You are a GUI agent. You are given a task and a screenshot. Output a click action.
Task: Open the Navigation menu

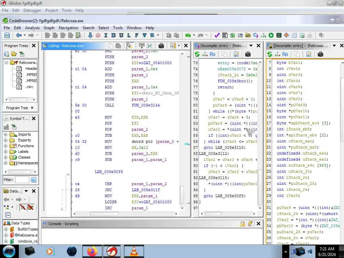click(69, 28)
